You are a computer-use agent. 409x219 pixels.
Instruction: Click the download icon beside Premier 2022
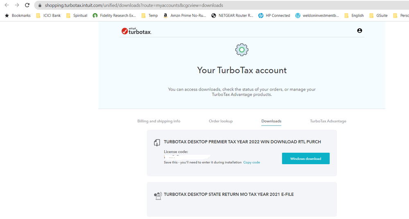coord(157,142)
